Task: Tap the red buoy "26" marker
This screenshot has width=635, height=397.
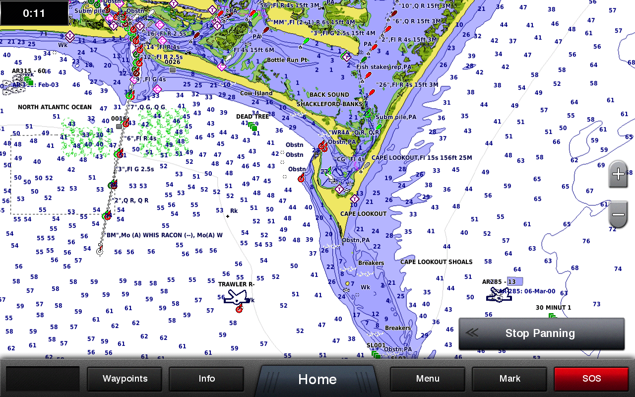Action: pos(368,74)
